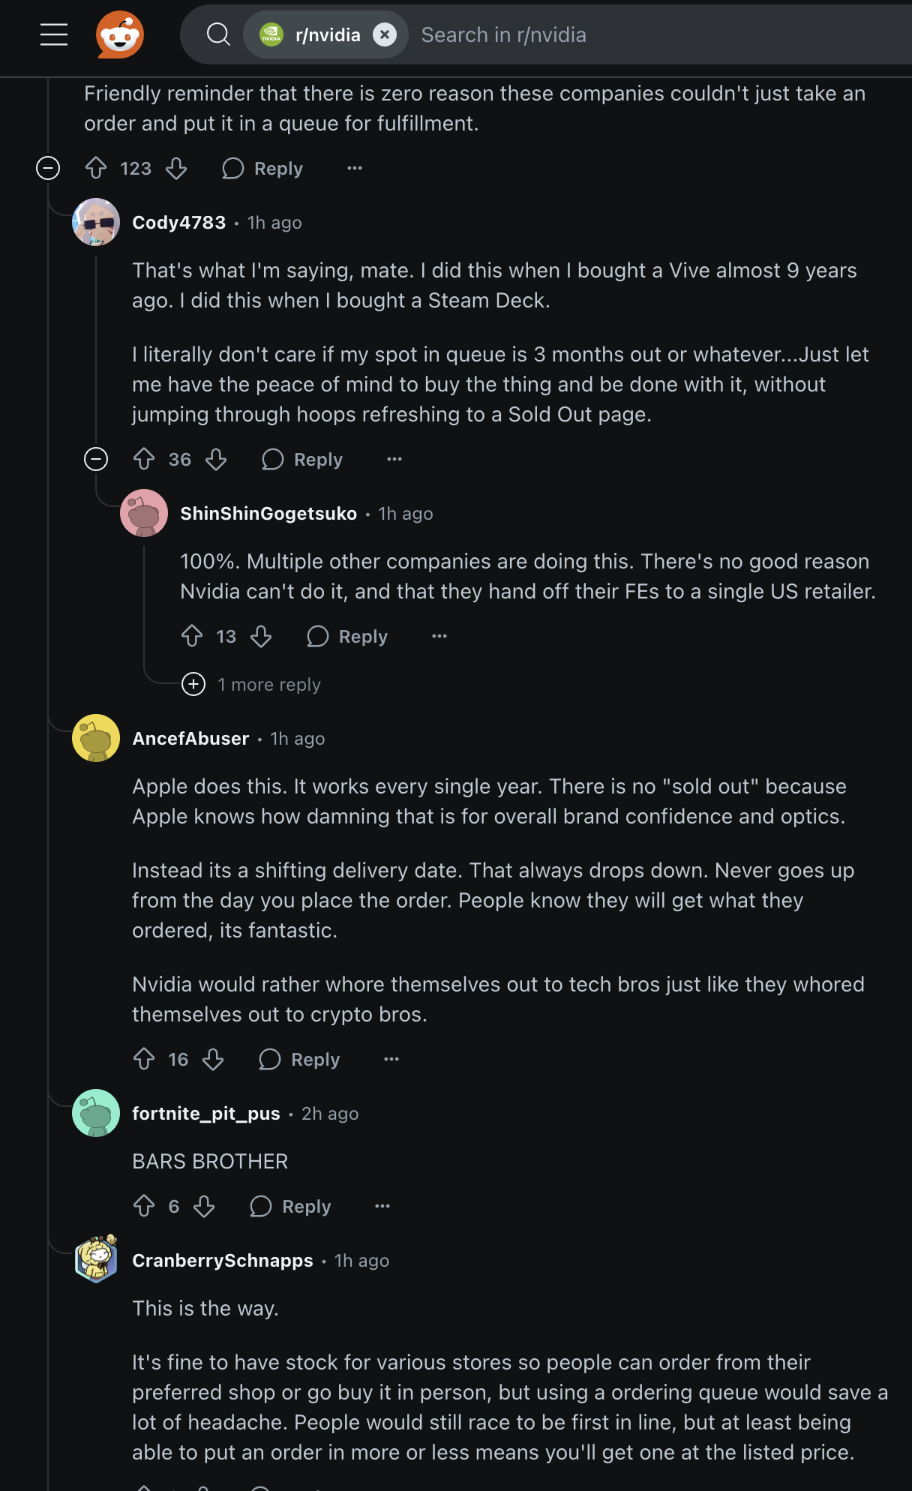Downvote the comment with 123 points
912x1491 pixels.
tap(176, 168)
